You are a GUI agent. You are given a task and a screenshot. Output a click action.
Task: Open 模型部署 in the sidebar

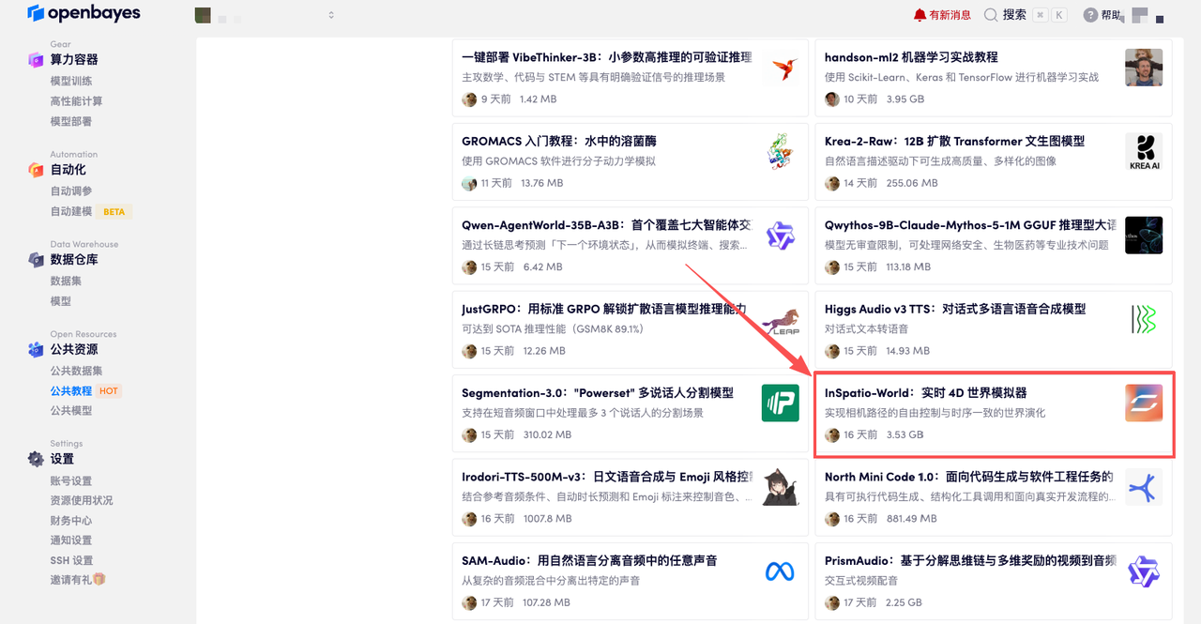[x=71, y=121]
